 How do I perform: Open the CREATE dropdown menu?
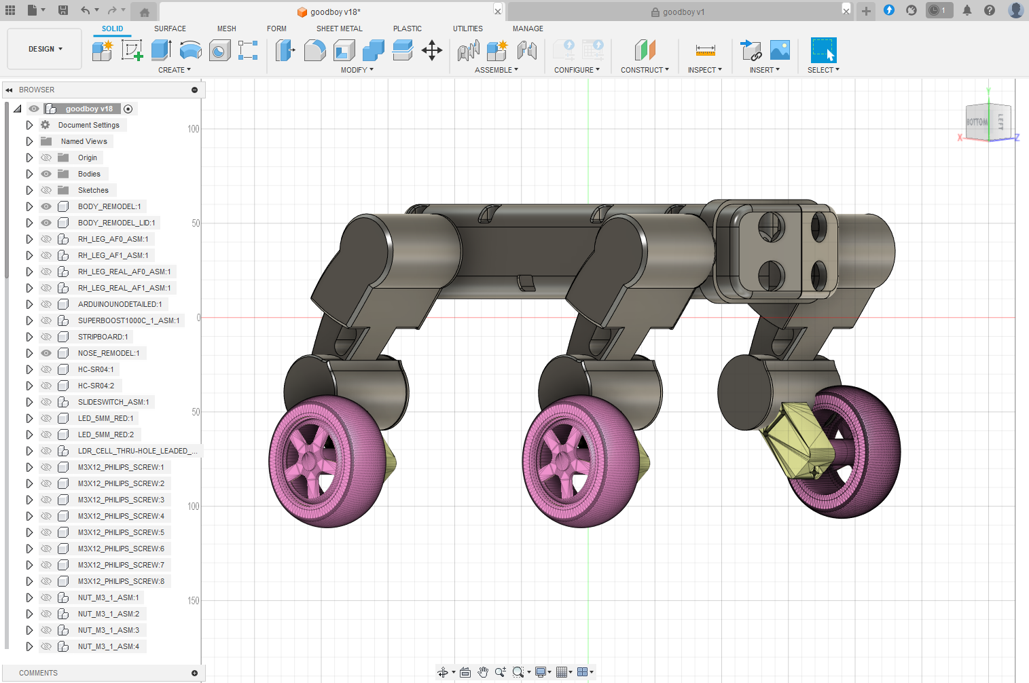(x=175, y=70)
